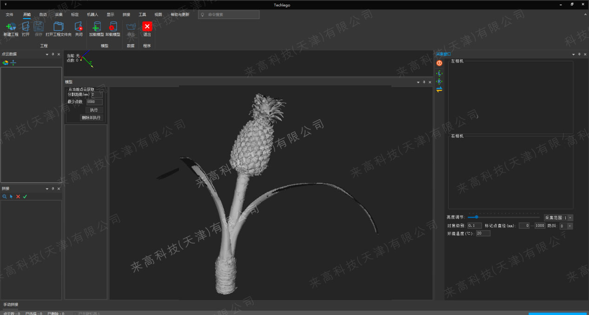Image resolution: width=589 pixels, height=315 pixels.
Task: Click the swap cameras arrows icon
Action: pos(439,90)
